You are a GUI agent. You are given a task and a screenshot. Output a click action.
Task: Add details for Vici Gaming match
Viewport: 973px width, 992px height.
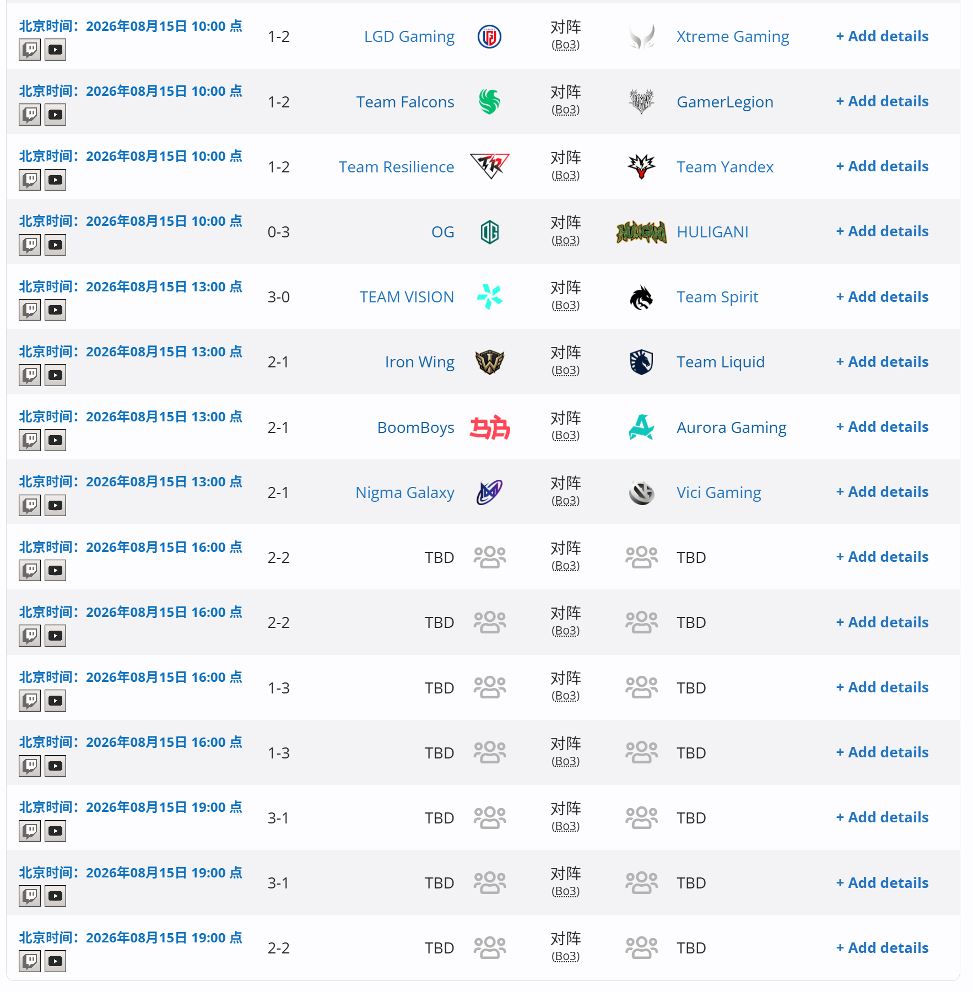[x=882, y=492]
